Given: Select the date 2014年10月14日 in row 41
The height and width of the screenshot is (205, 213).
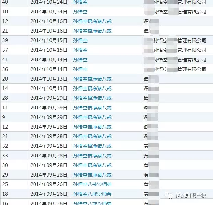Looking at the screenshot, I should pos(49,60).
